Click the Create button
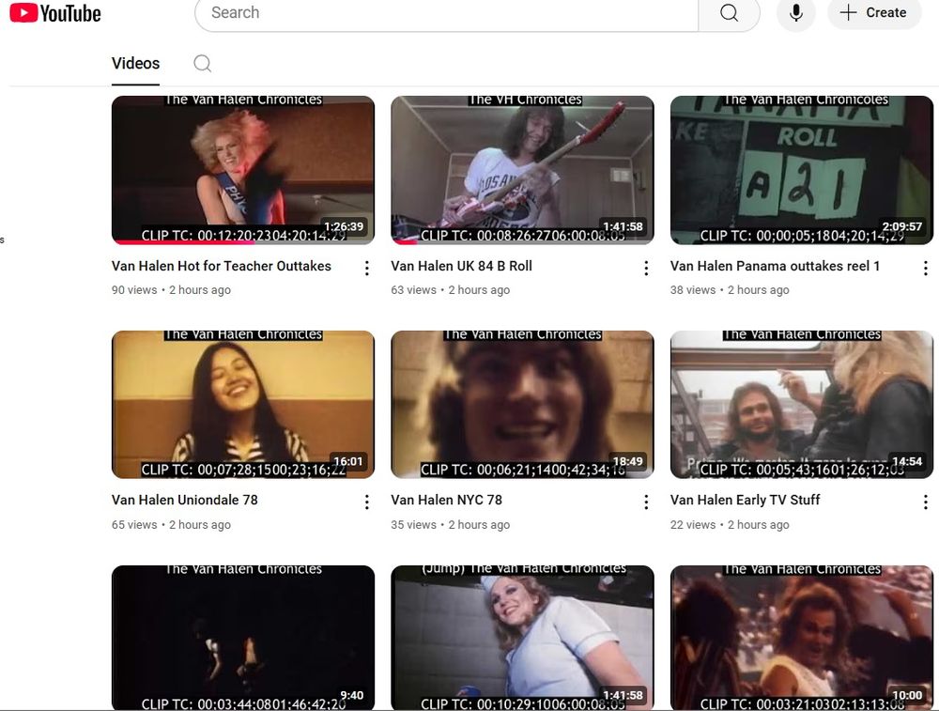This screenshot has width=939, height=711. pyautogui.click(x=873, y=13)
